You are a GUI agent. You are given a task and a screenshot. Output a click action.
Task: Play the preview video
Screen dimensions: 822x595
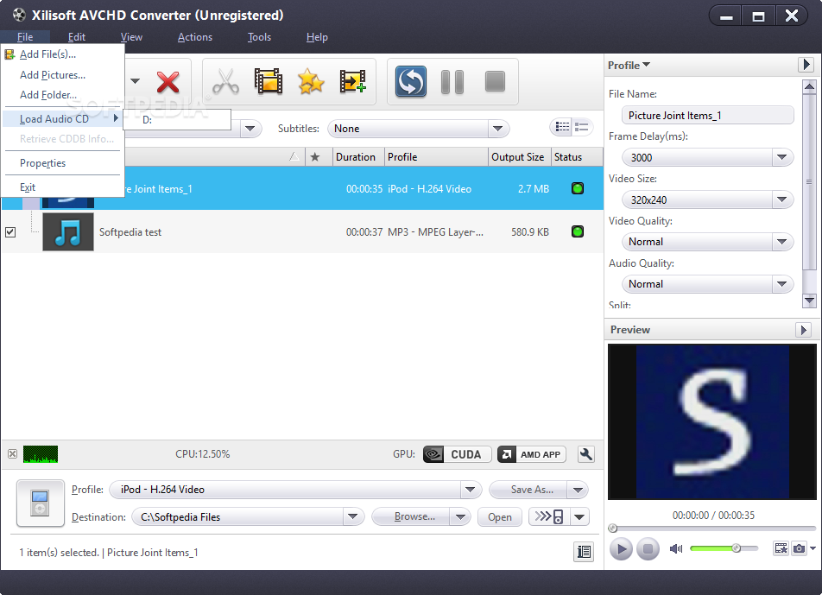(621, 548)
